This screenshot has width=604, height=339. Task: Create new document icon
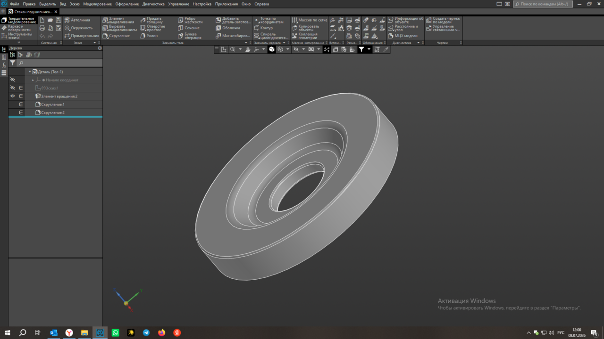point(42,20)
